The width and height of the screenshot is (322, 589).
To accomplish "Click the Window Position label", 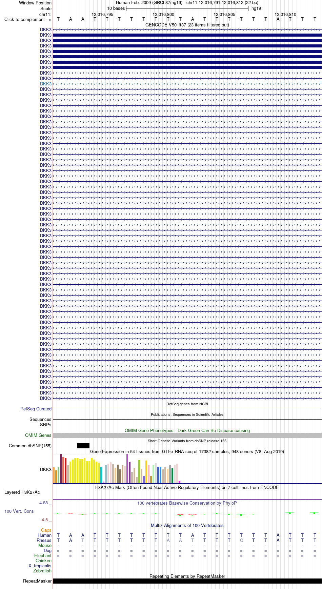I will [35, 3].
